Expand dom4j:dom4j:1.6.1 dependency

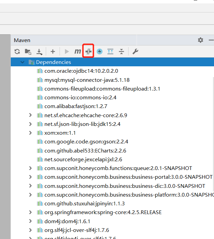point(30,221)
